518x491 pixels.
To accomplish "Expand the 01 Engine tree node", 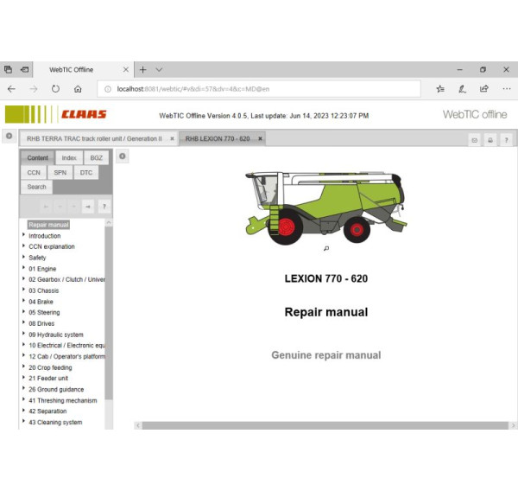I will (23, 269).
